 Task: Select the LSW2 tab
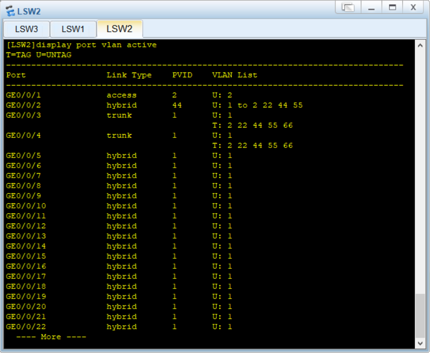pos(120,29)
